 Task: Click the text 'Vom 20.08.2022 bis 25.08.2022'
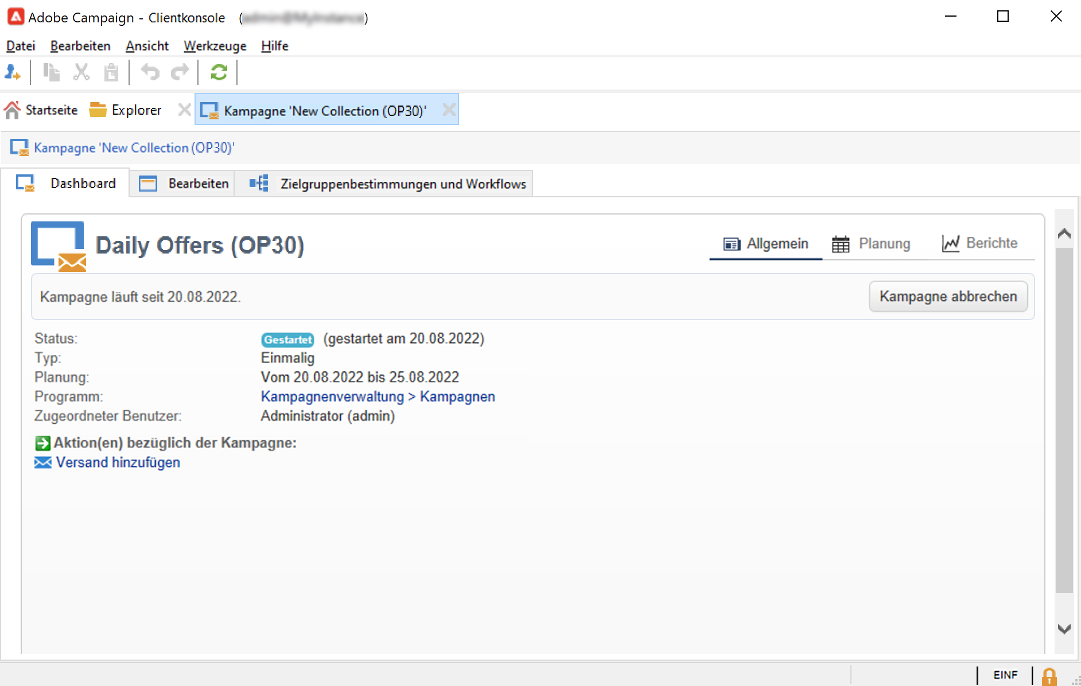pyautogui.click(x=360, y=377)
